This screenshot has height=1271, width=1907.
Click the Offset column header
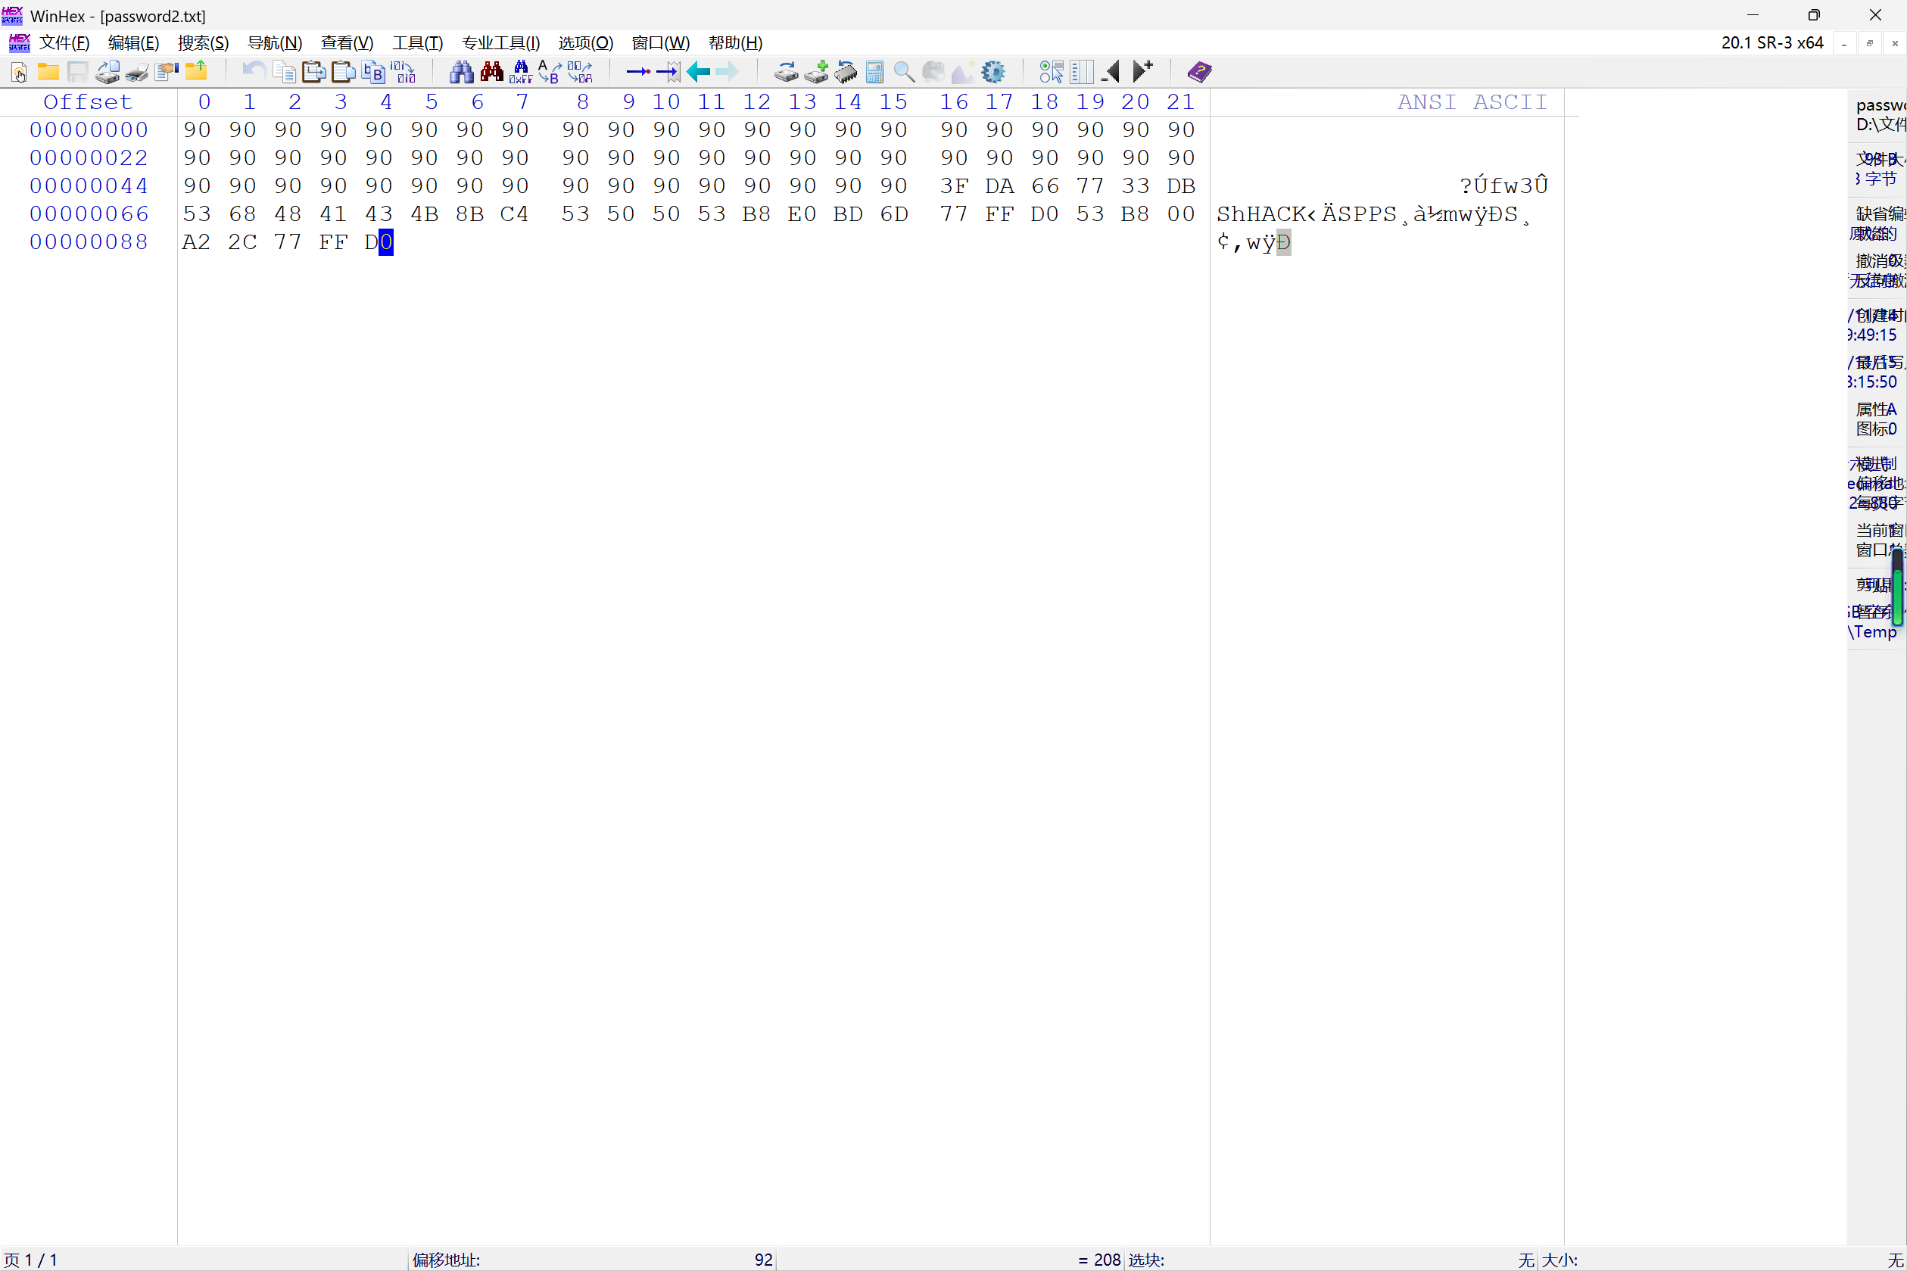point(88,102)
